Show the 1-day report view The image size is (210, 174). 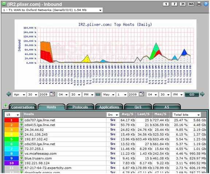pyautogui.click(x=166, y=4)
